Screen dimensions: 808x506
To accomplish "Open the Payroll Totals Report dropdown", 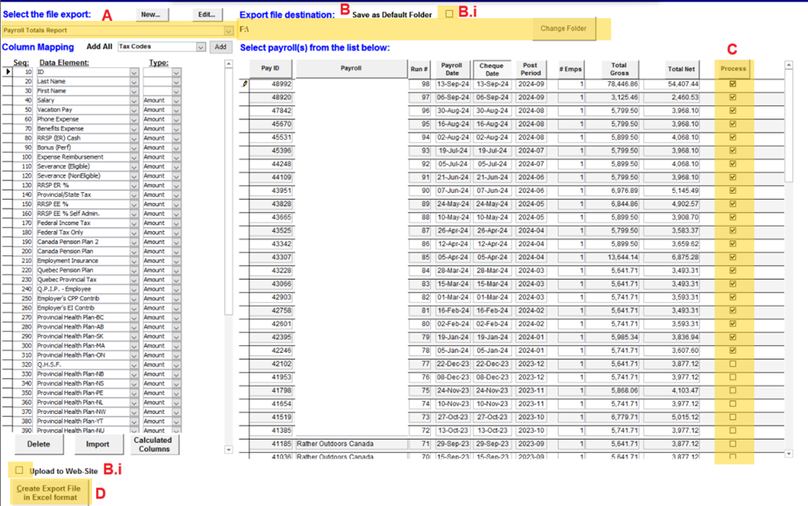I will (x=228, y=31).
